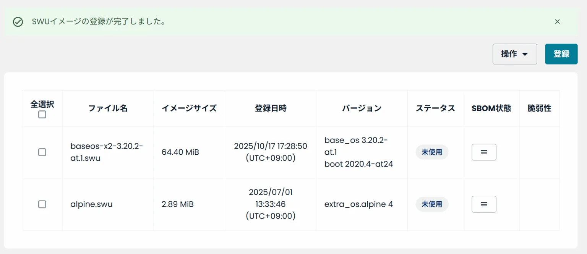
Task: Click the 脆弱性 column header
Action: (539, 108)
